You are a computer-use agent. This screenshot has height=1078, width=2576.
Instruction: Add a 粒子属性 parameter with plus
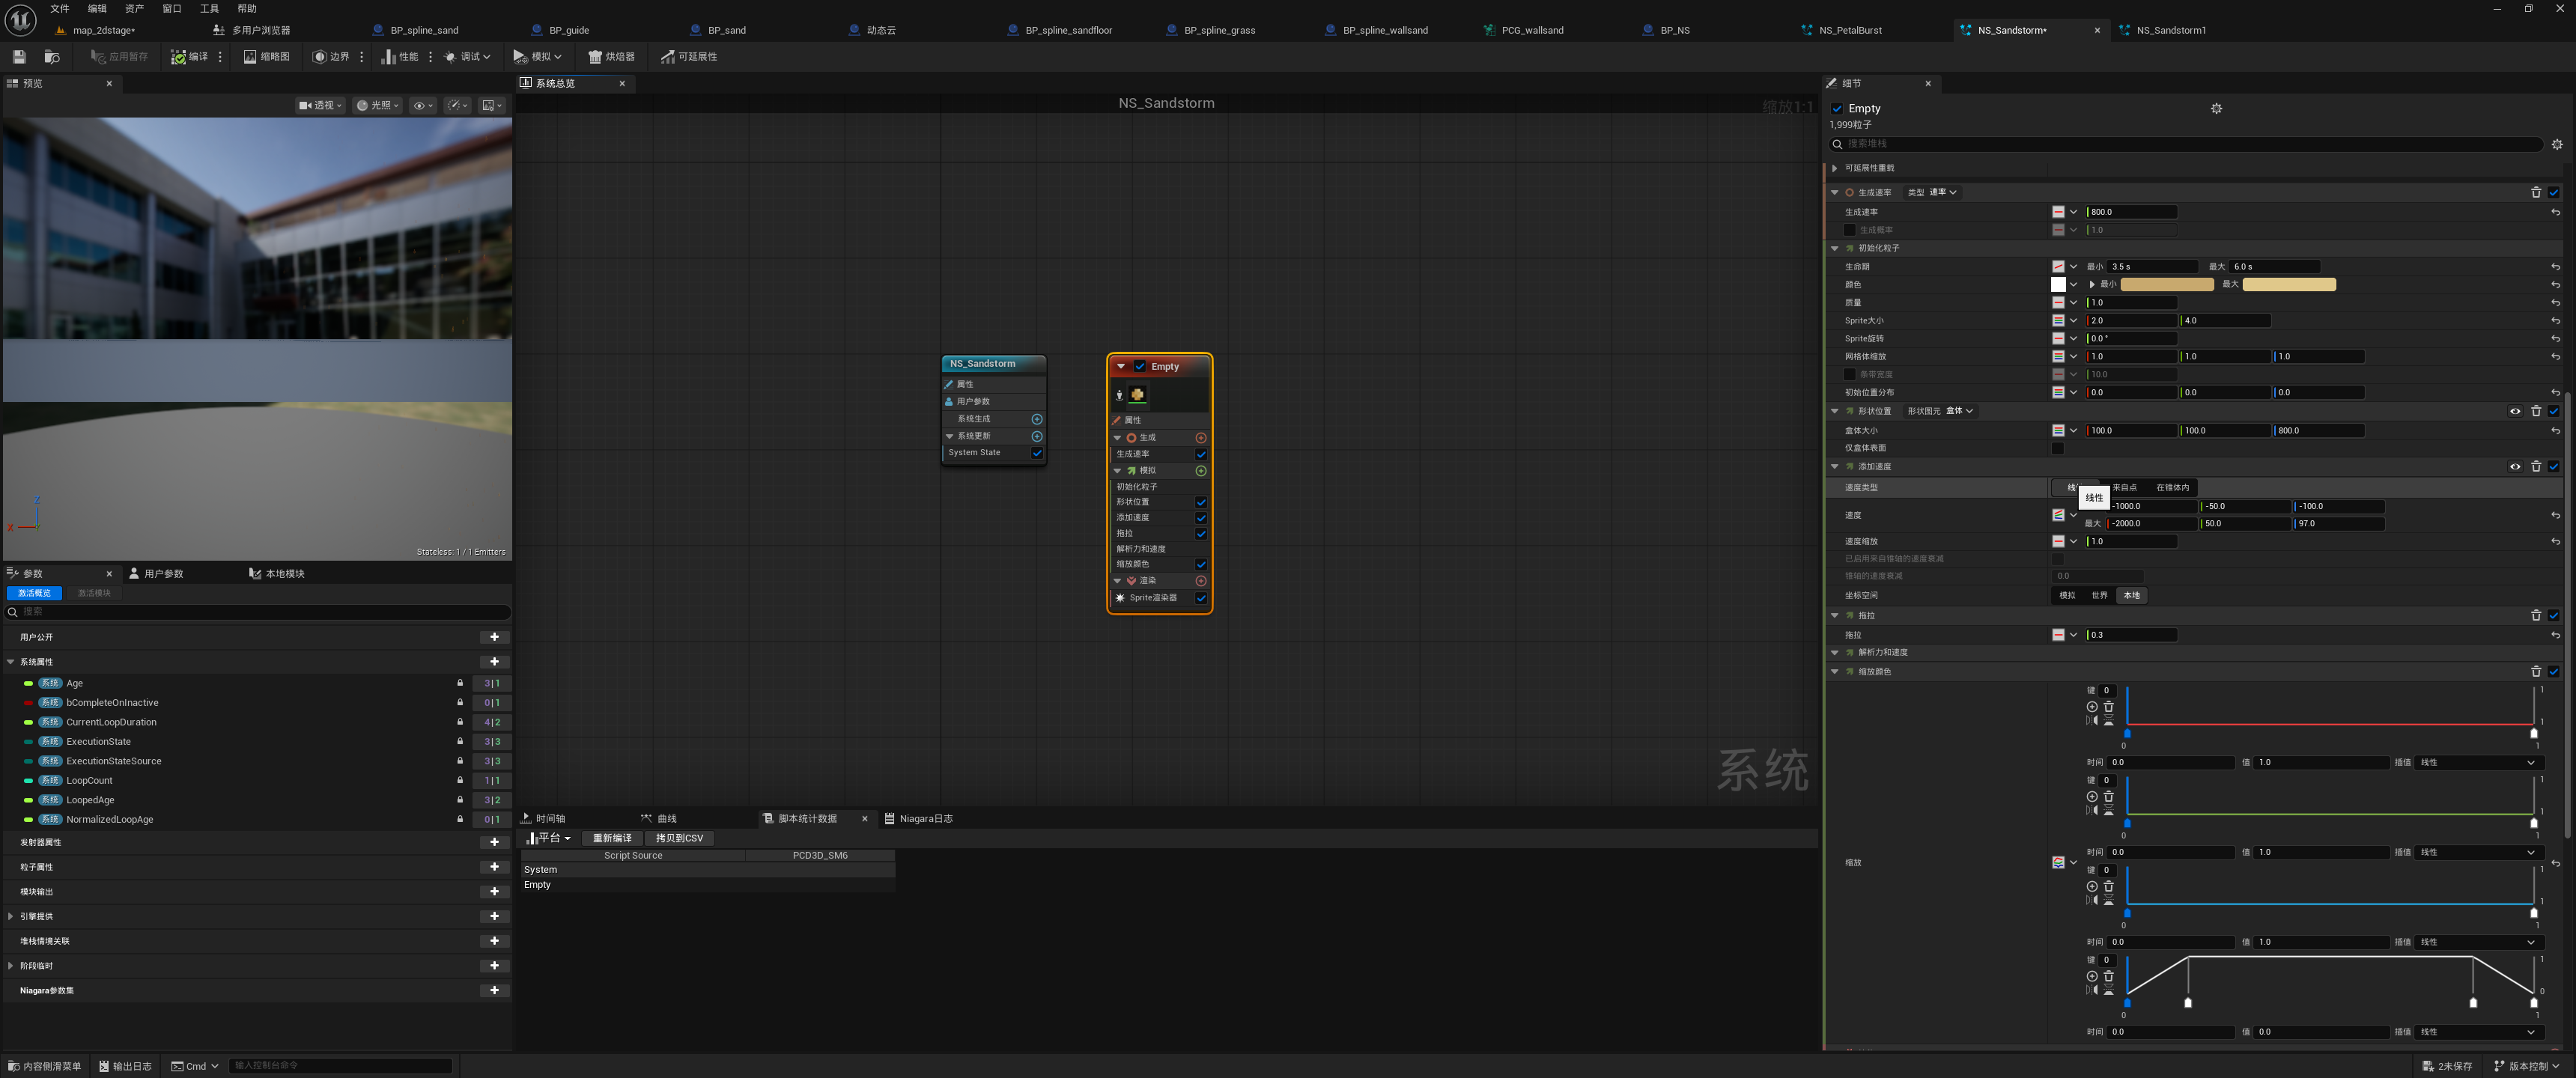pos(494,867)
